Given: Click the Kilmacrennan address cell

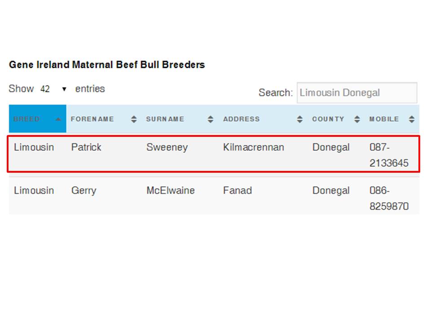Looking at the screenshot, I should 253,148.
